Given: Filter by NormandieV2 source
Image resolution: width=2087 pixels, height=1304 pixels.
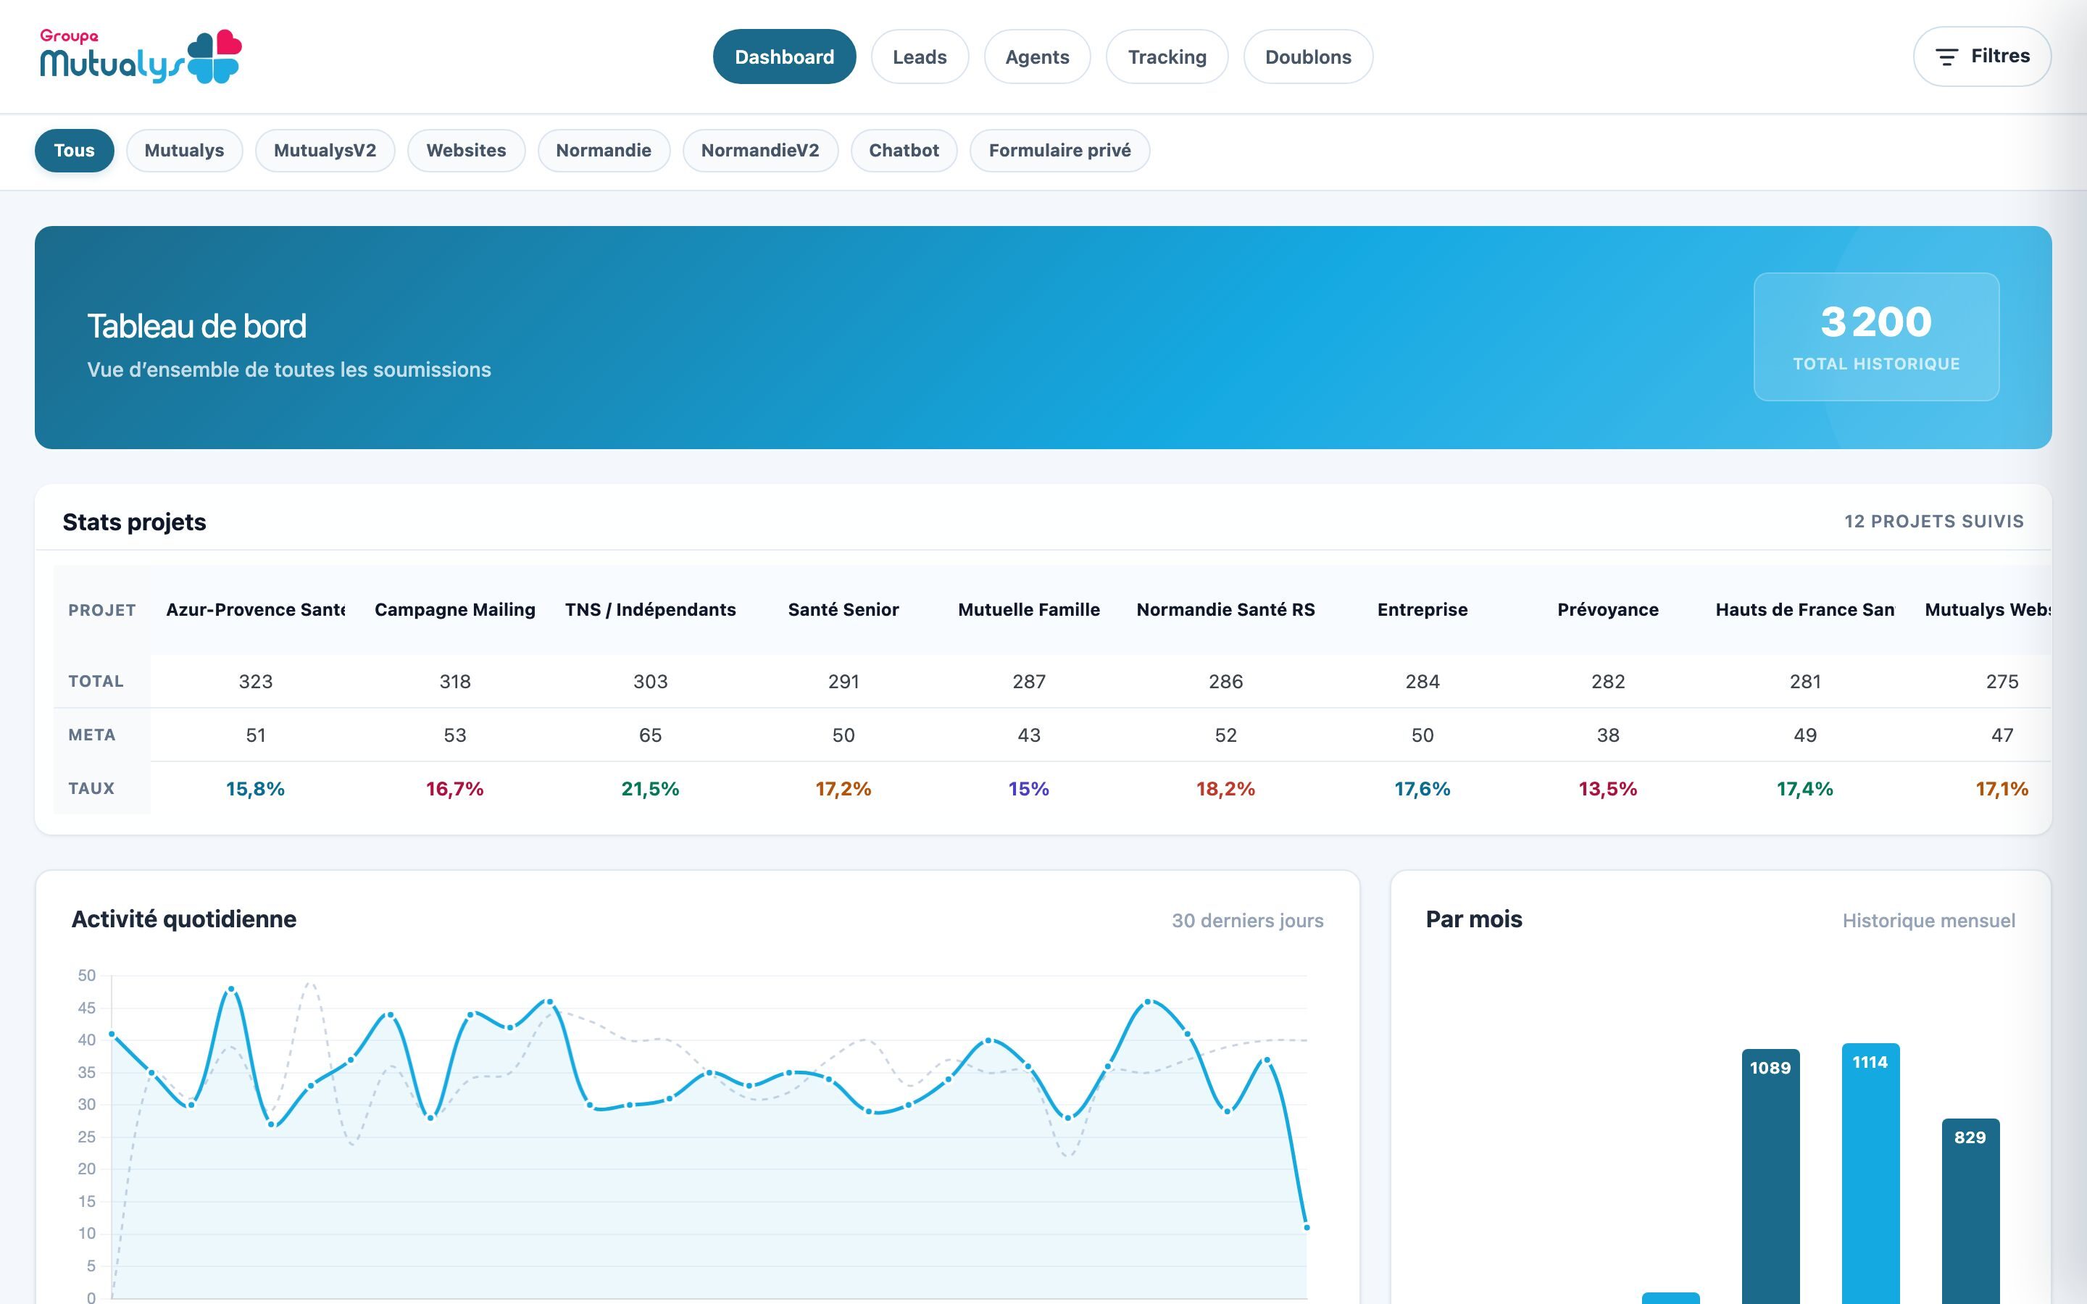Looking at the screenshot, I should tap(759, 150).
